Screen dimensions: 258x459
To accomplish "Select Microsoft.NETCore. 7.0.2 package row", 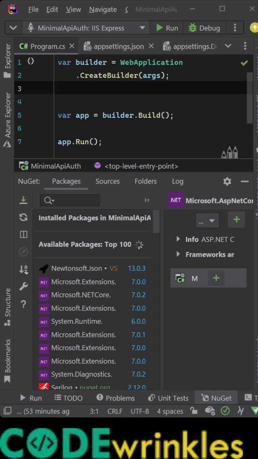I will coord(92,295).
